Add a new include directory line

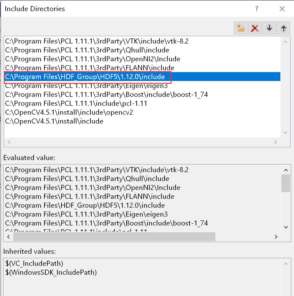[x=240, y=28]
